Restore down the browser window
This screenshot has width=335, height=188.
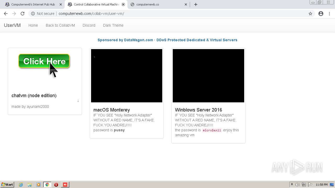(x=320, y=2)
